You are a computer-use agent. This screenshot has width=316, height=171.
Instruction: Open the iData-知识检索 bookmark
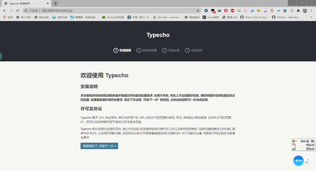click(x=113, y=17)
